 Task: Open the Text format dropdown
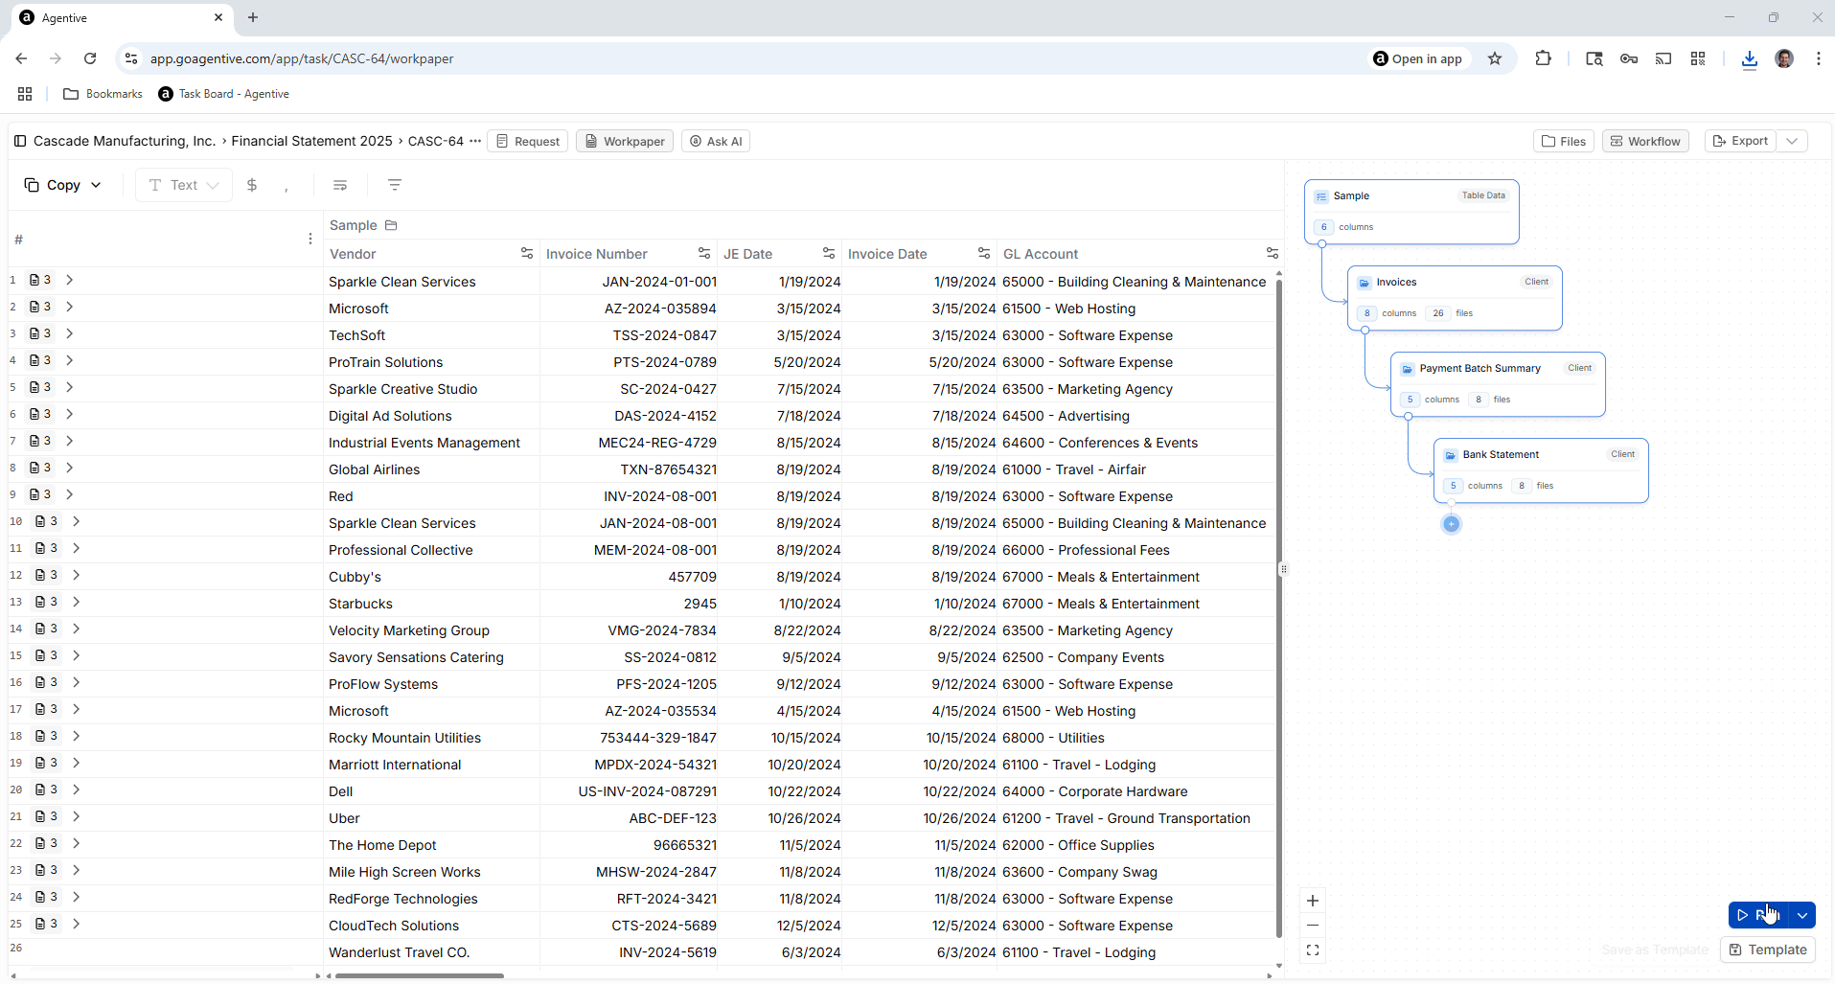click(182, 185)
